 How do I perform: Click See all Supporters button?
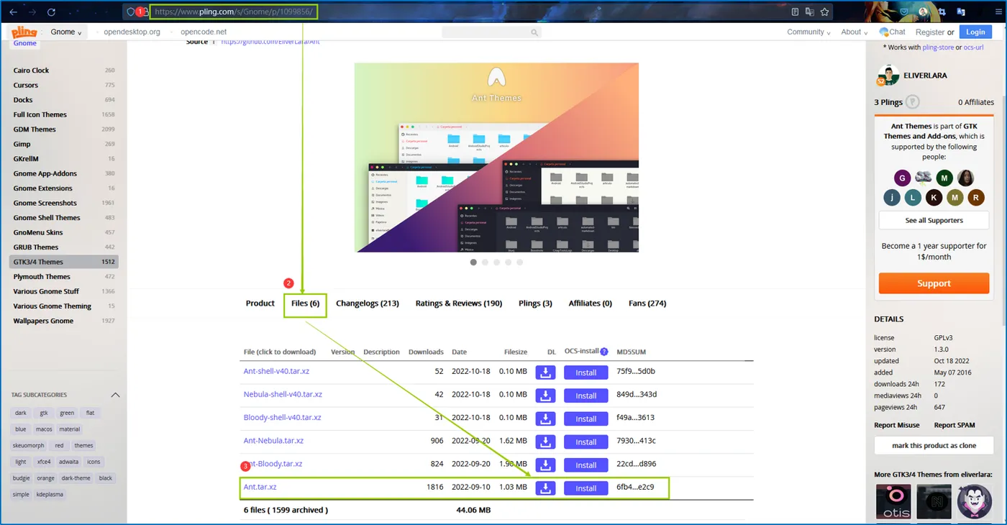pos(934,220)
